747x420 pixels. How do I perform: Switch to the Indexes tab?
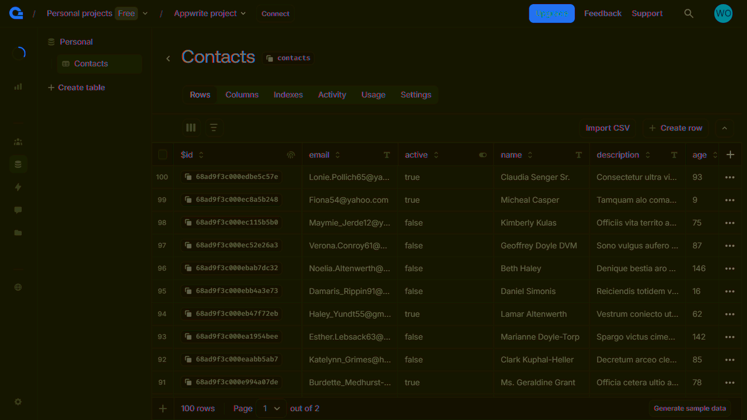[288, 94]
